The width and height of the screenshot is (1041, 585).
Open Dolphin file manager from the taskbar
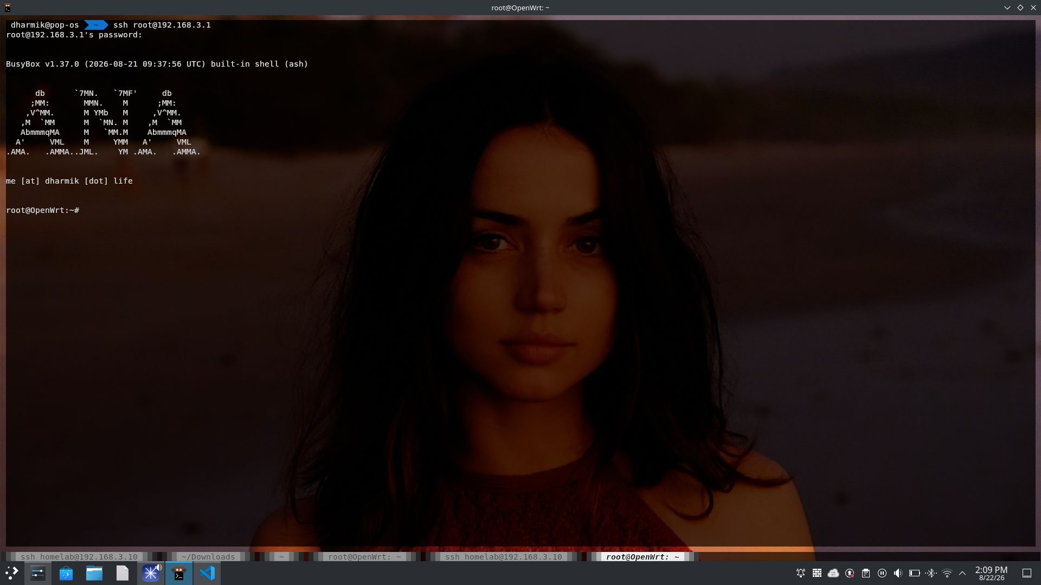94,573
